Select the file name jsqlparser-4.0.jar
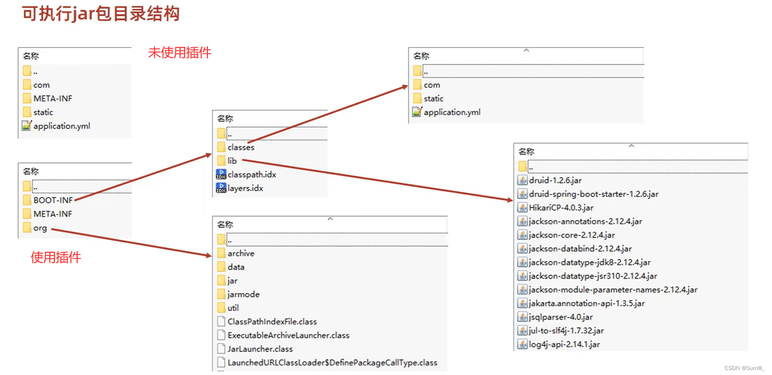 (x=561, y=317)
